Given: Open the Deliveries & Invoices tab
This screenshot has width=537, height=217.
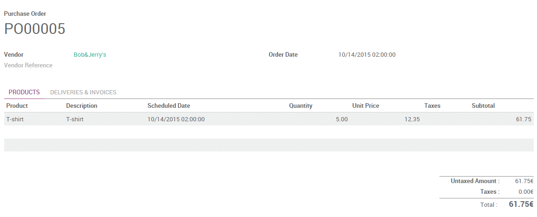Looking at the screenshot, I should pyautogui.click(x=83, y=92).
